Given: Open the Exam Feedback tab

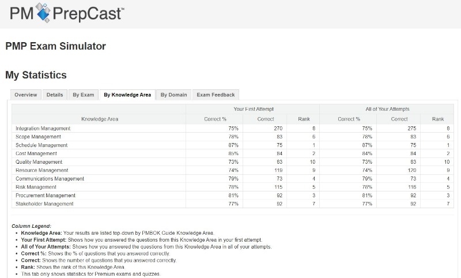Looking at the screenshot, I should [216, 95].
